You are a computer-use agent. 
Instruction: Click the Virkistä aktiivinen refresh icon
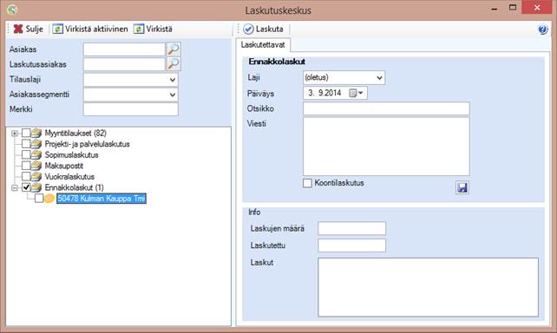57,29
